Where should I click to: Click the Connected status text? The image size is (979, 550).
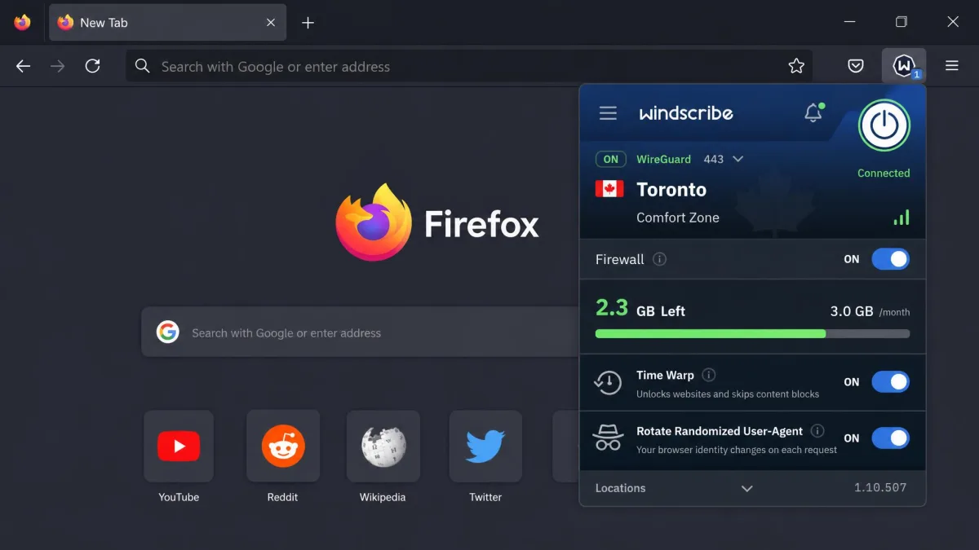(884, 173)
